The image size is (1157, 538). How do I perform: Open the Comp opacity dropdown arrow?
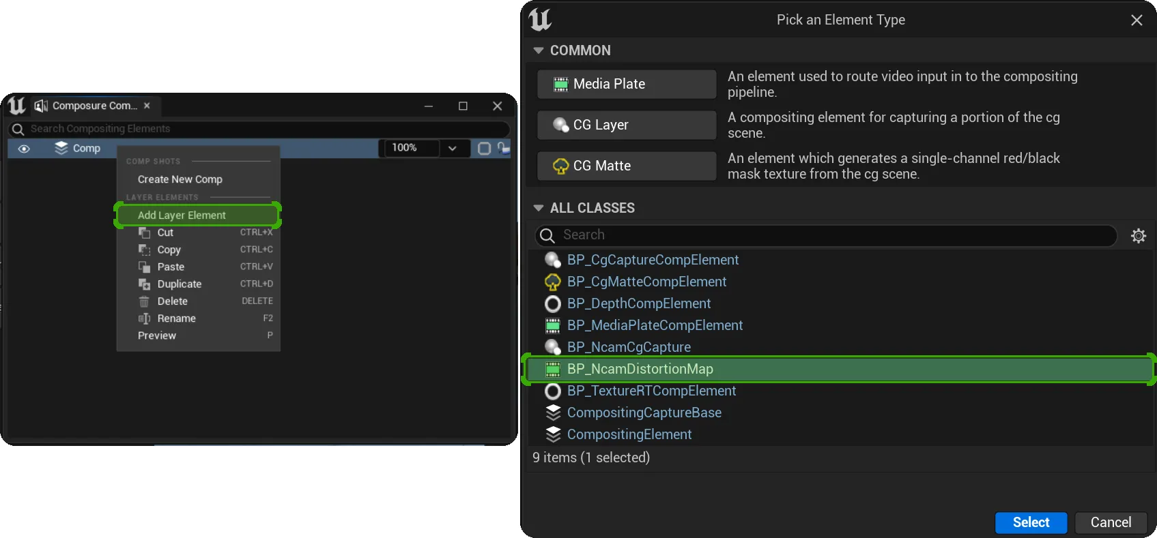click(x=452, y=148)
